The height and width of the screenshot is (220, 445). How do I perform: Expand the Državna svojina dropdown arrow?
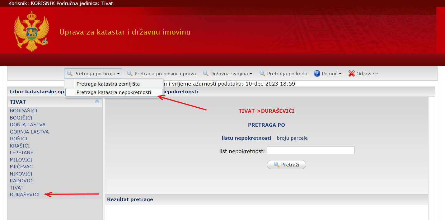pos(251,74)
